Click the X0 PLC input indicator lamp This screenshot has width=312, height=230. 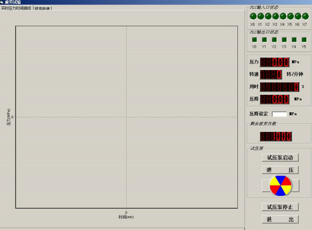(x=253, y=17)
